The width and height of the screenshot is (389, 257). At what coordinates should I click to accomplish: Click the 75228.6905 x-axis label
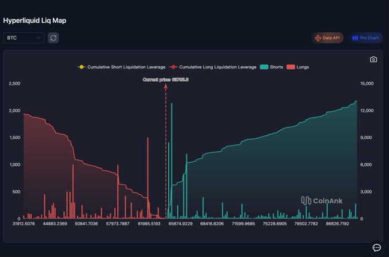tap(275, 223)
